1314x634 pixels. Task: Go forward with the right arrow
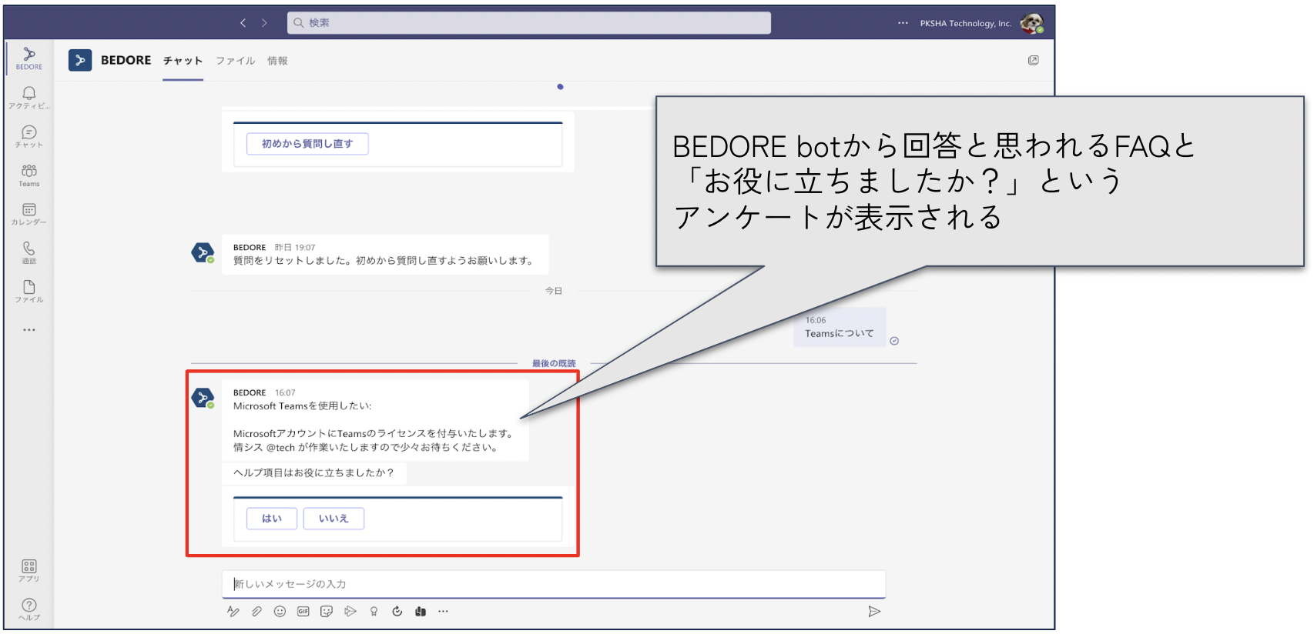coord(264,23)
